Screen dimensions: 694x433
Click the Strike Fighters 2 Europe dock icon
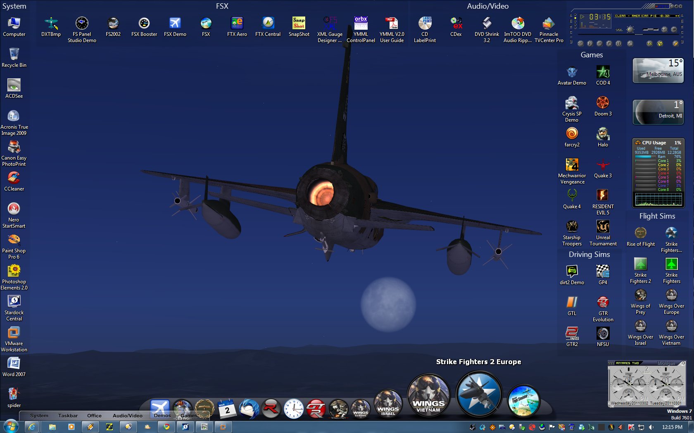[479, 394]
